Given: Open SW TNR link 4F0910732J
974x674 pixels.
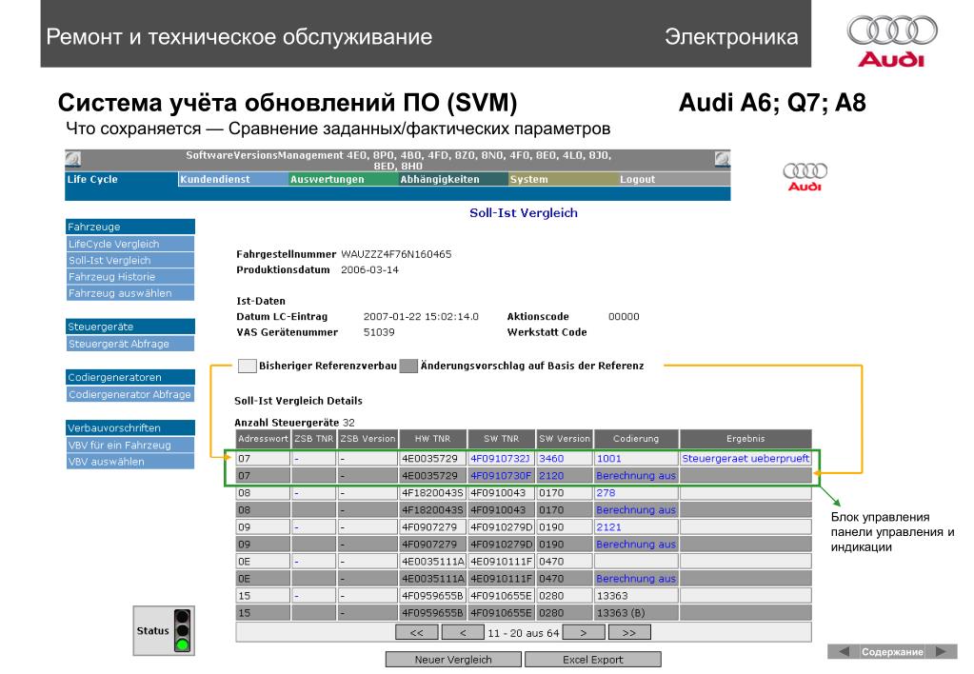Looking at the screenshot, I should coord(500,459).
